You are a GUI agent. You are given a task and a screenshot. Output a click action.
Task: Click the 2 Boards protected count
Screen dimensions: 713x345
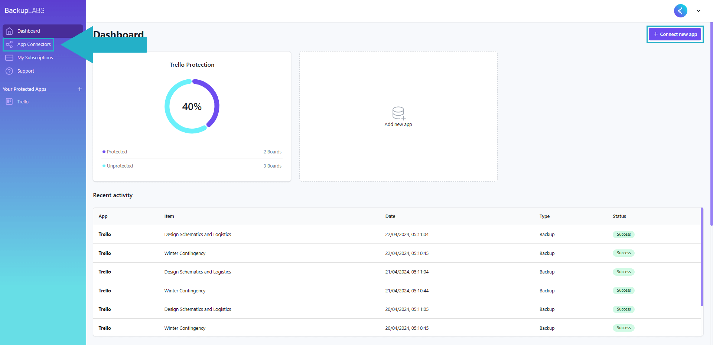[x=272, y=152]
